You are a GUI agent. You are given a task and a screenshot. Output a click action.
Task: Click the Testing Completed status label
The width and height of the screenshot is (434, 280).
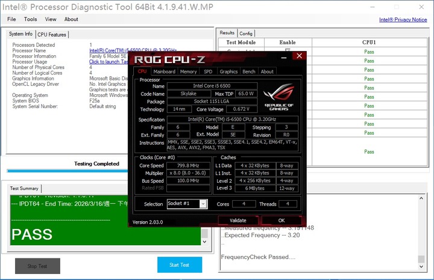pos(96,164)
